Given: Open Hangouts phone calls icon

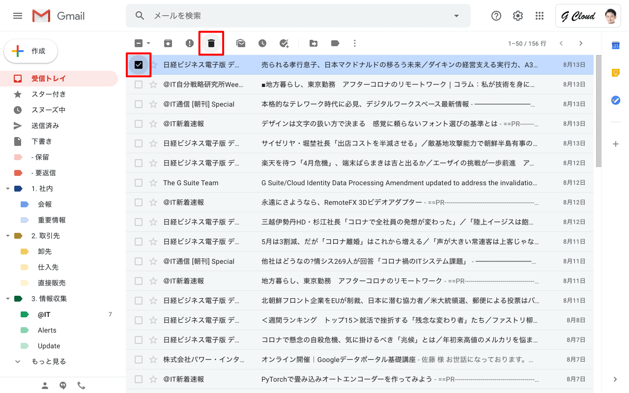Looking at the screenshot, I should pyautogui.click(x=81, y=386).
